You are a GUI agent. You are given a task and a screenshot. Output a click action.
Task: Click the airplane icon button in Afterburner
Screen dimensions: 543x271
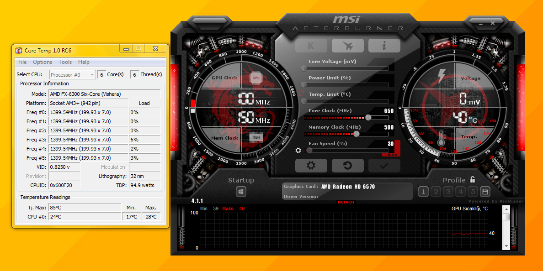[x=348, y=46]
